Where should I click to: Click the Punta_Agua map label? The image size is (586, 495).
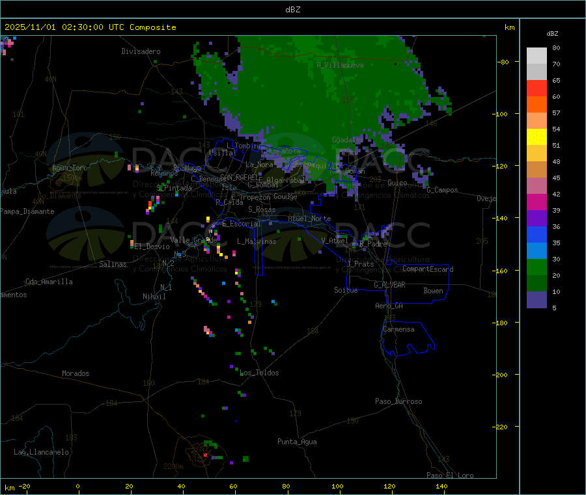297,442
